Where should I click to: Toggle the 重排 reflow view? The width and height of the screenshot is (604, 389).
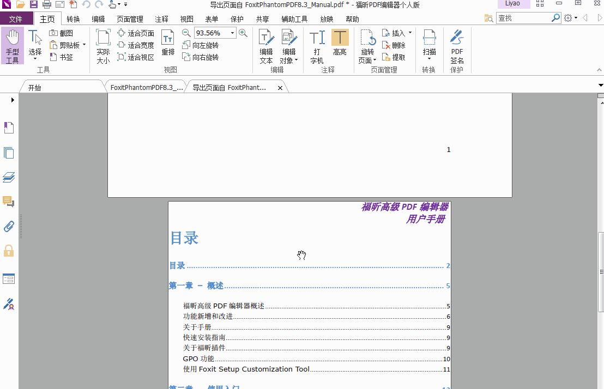(x=167, y=45)
